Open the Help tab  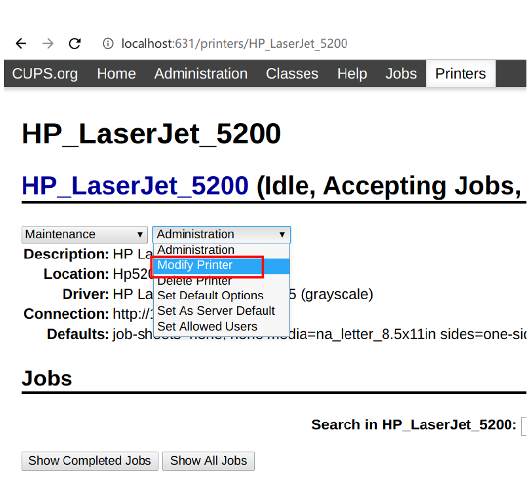[x=352, y=74]
